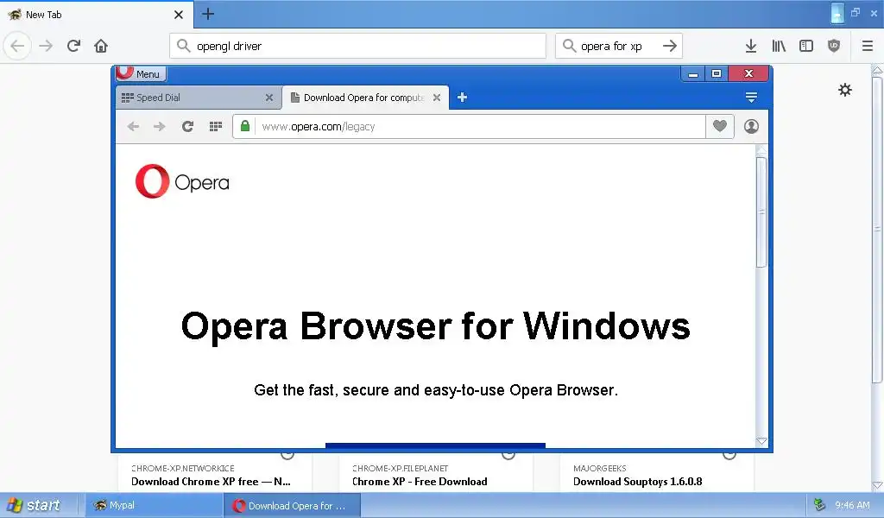Open the Opera account profile icon
Screen dimensions: 884x518
(751, 126)
